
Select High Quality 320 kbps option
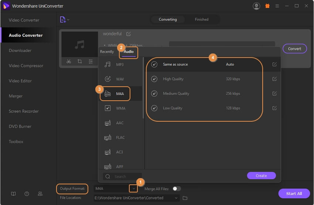pos(213,79)
